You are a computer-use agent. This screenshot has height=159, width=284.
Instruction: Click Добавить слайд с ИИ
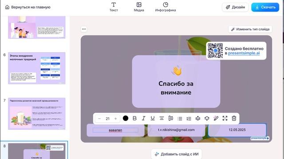[177, 154]
